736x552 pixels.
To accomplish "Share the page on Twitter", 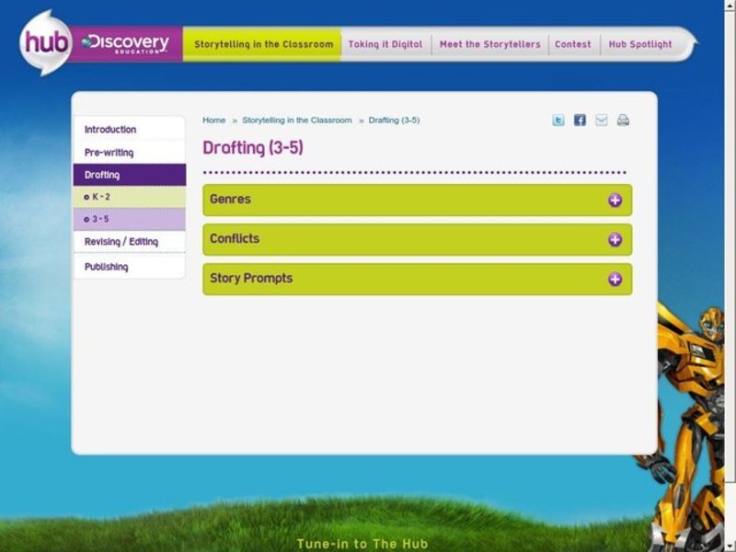I will (x=558, y=120).
